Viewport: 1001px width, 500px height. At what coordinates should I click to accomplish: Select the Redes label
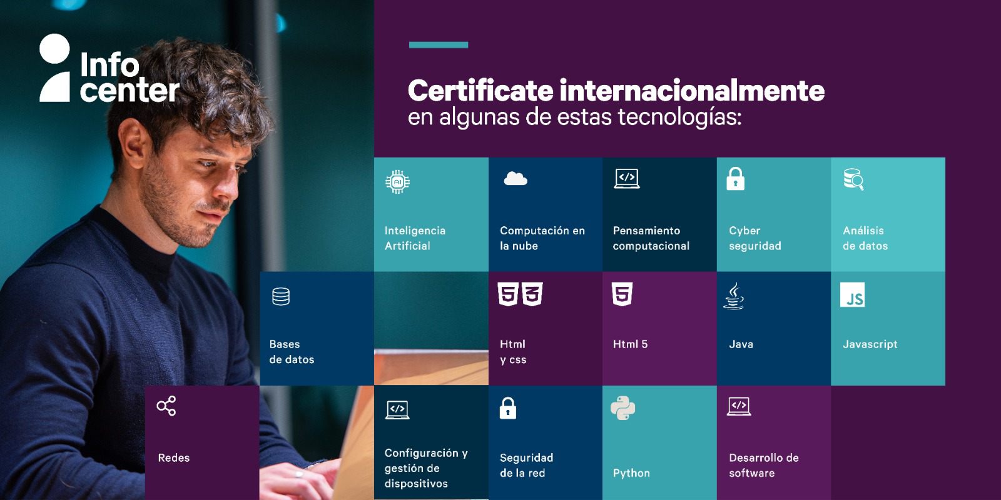click(173, 458)
